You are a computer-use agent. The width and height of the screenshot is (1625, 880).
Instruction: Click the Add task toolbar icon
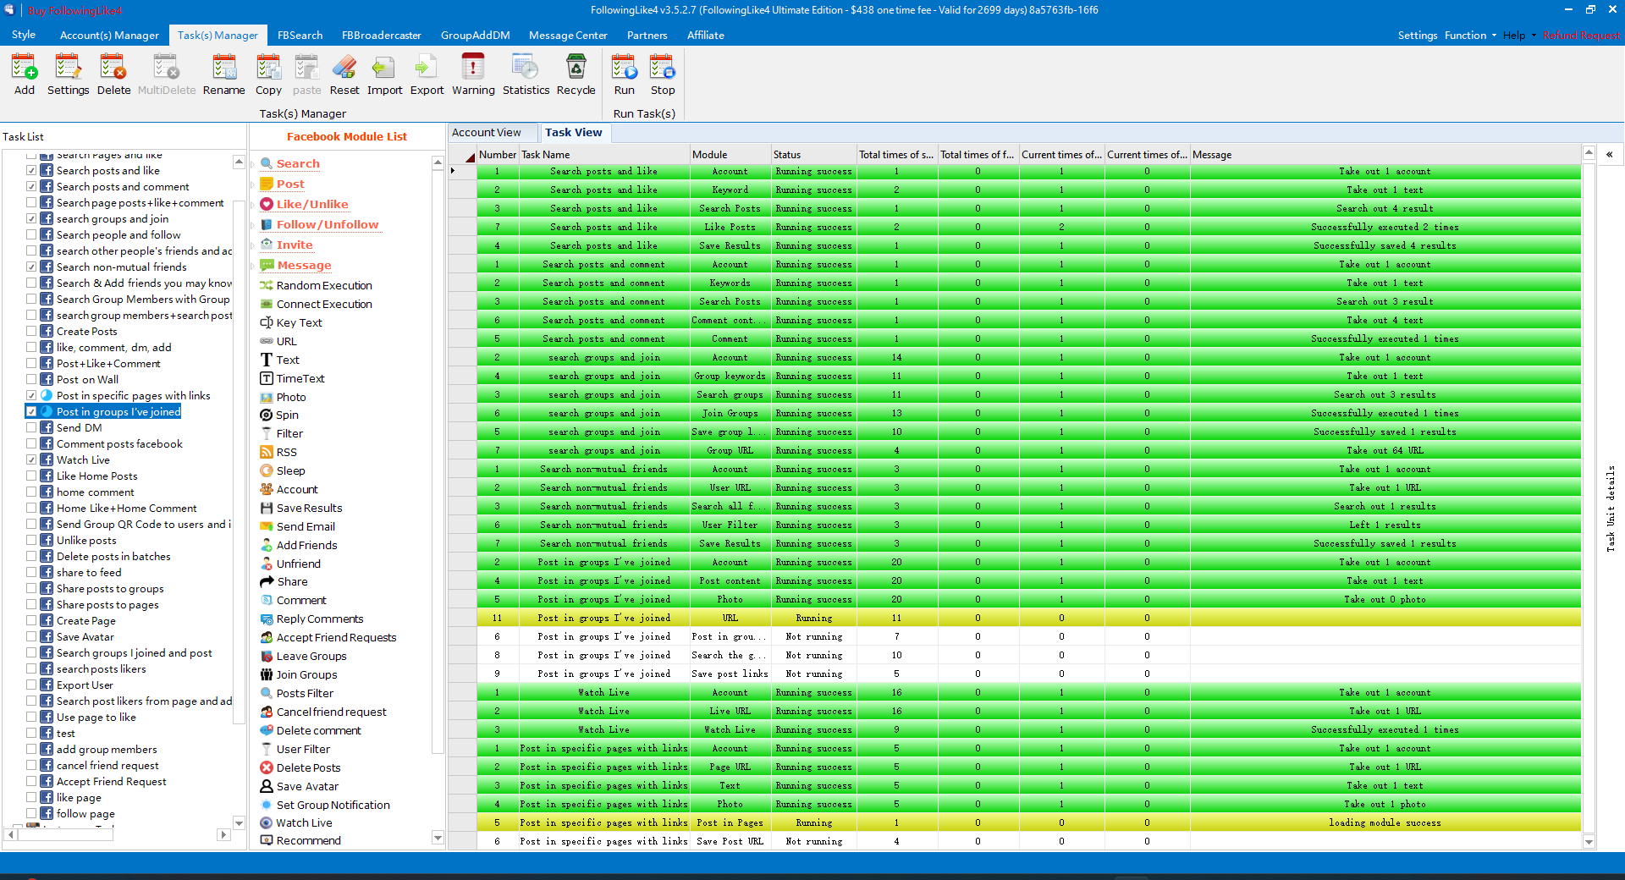coord(25,74)
